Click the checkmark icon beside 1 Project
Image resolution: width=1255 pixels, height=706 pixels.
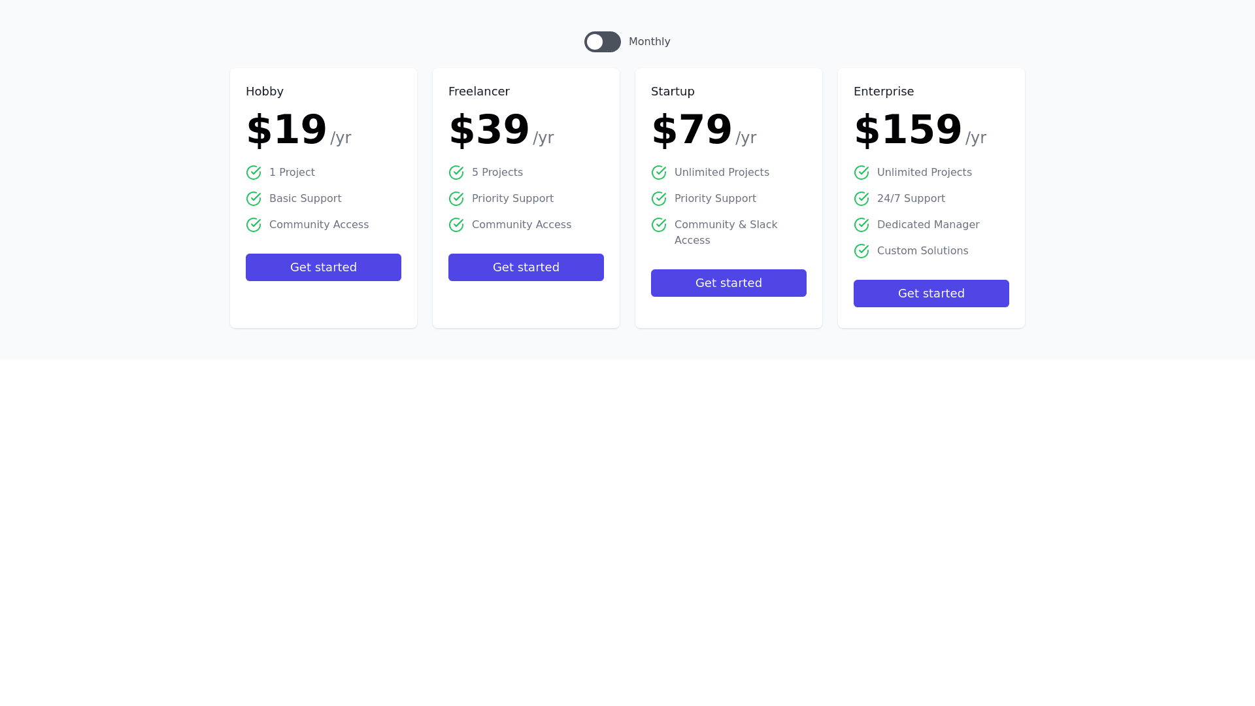pos(254,173)
